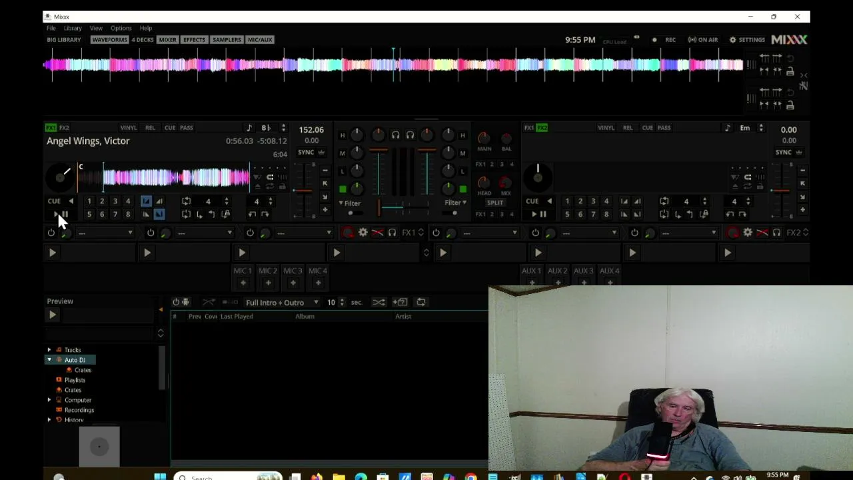
Task: Play the first sampler
Action: 53,253
